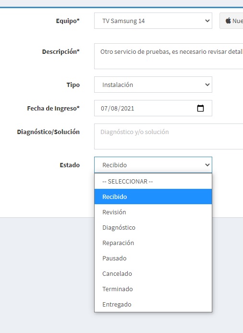Choose the Terminado status option
243x333 pixels.
pos(153,289)
